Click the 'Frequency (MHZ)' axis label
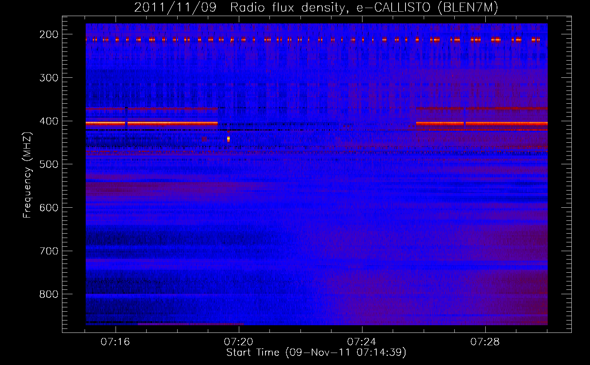The width and height of the screenshot is (590, 365). tap(27, 175)
